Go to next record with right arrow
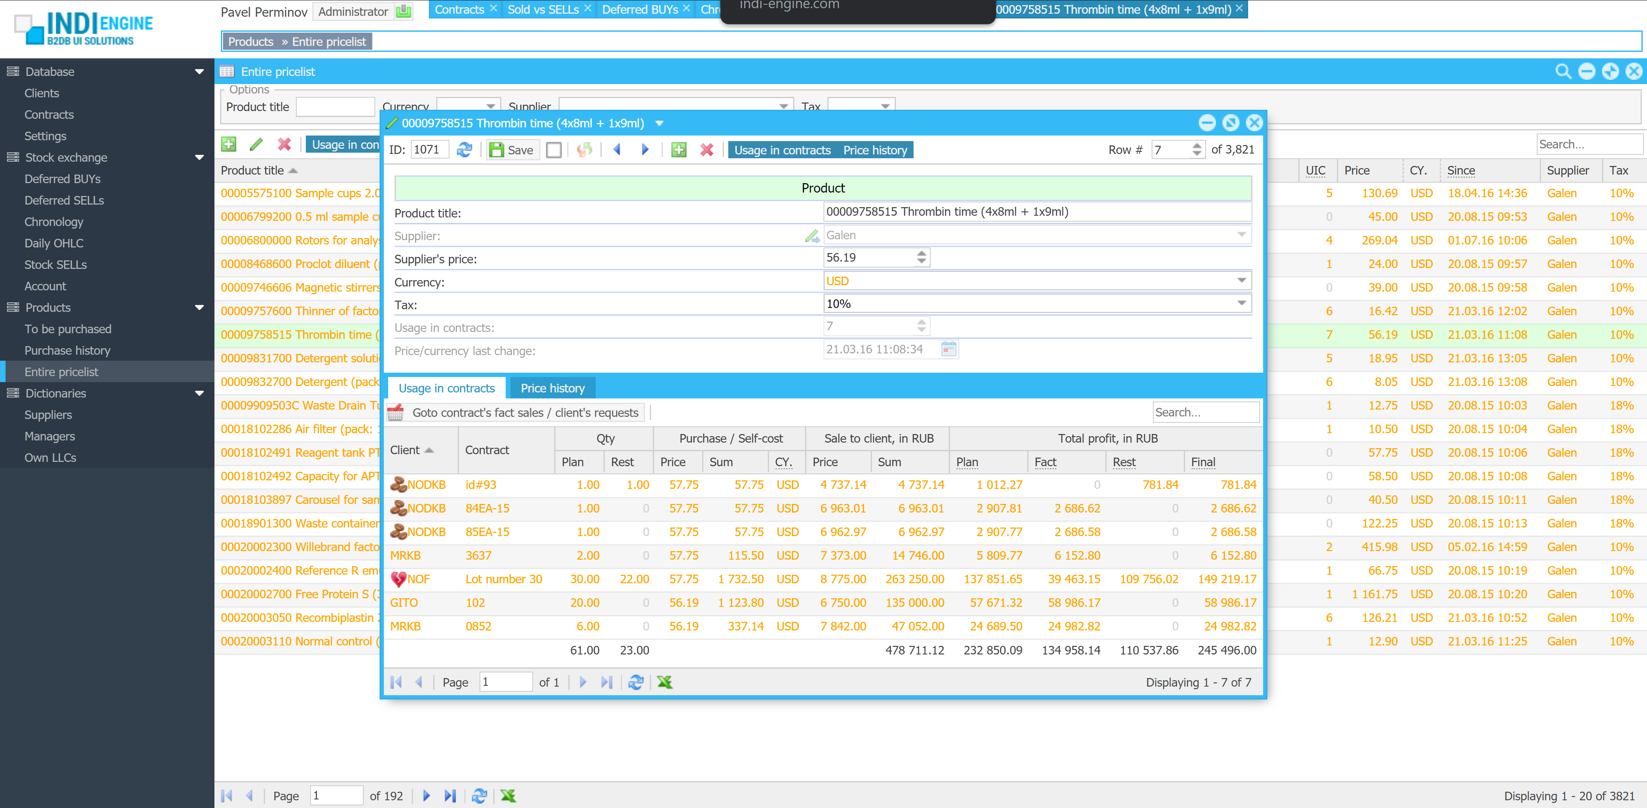 pyautogui.click(x=645, y=150)
